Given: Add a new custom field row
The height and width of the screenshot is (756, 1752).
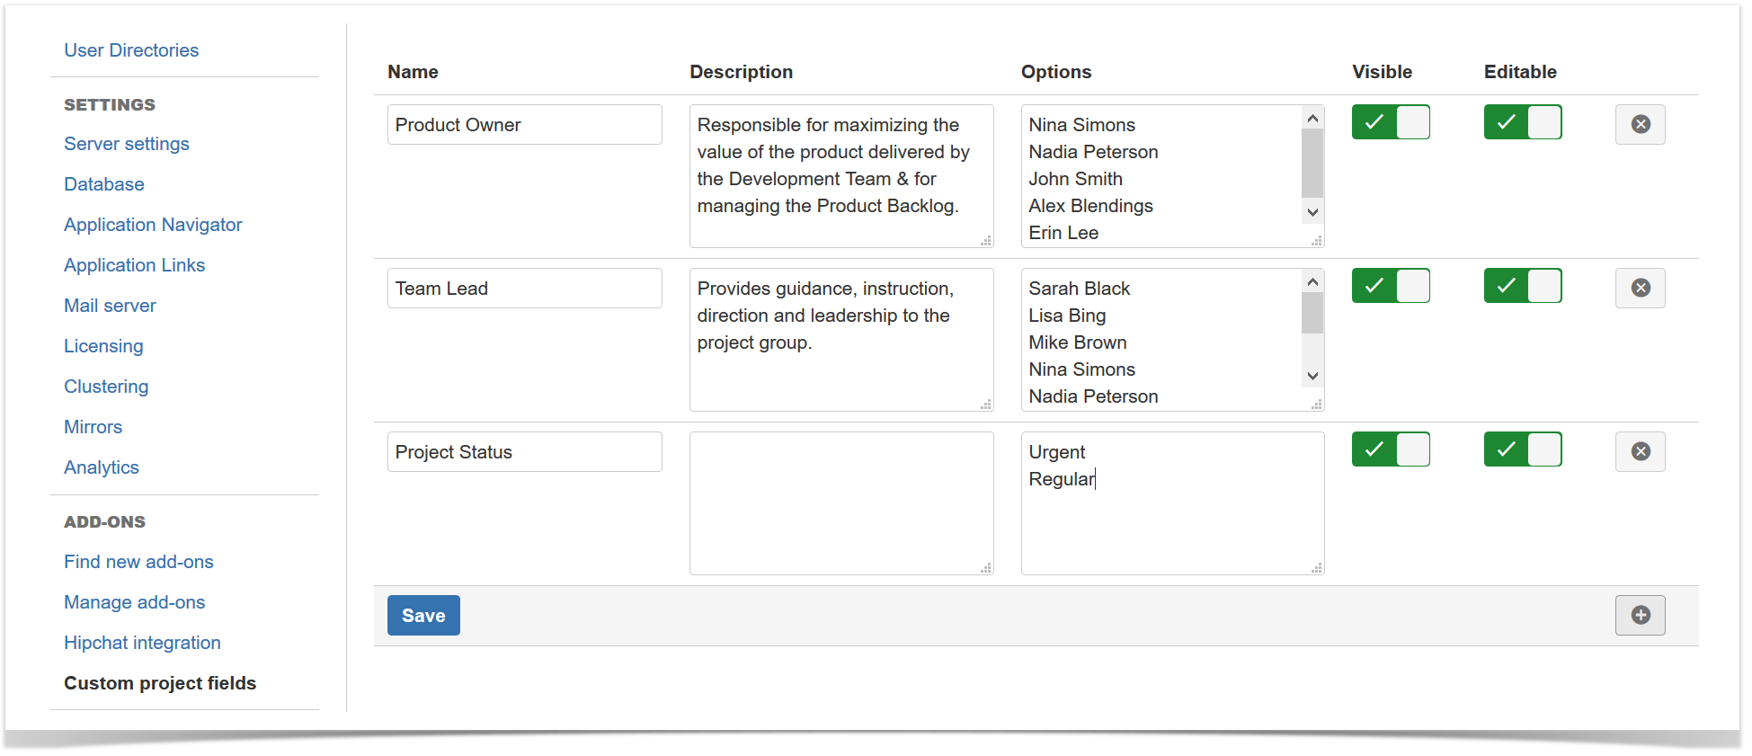Looking at the screenshot, I should coord(1640,615).
